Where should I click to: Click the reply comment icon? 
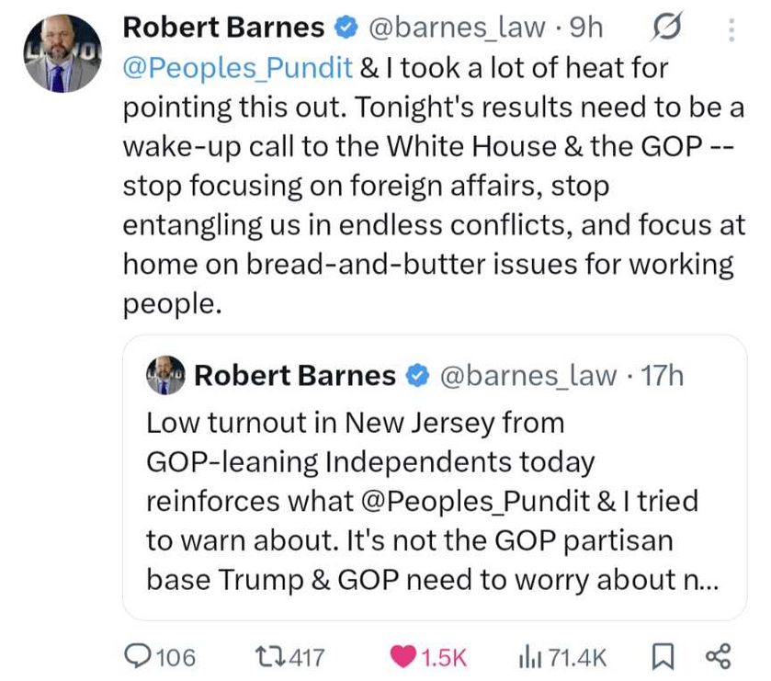[139, 656]
